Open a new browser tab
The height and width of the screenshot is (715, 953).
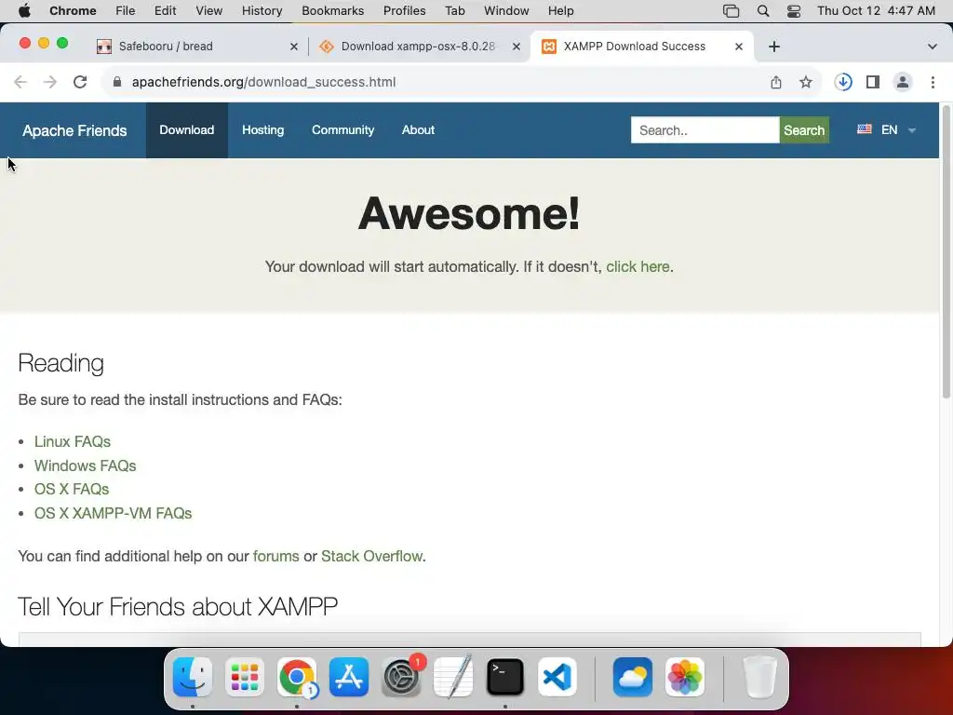(x=773, y=47)
